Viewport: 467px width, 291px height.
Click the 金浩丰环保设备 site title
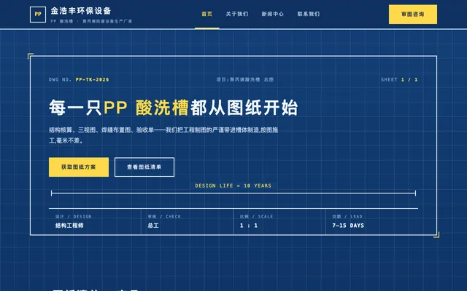tap(81, 11)
